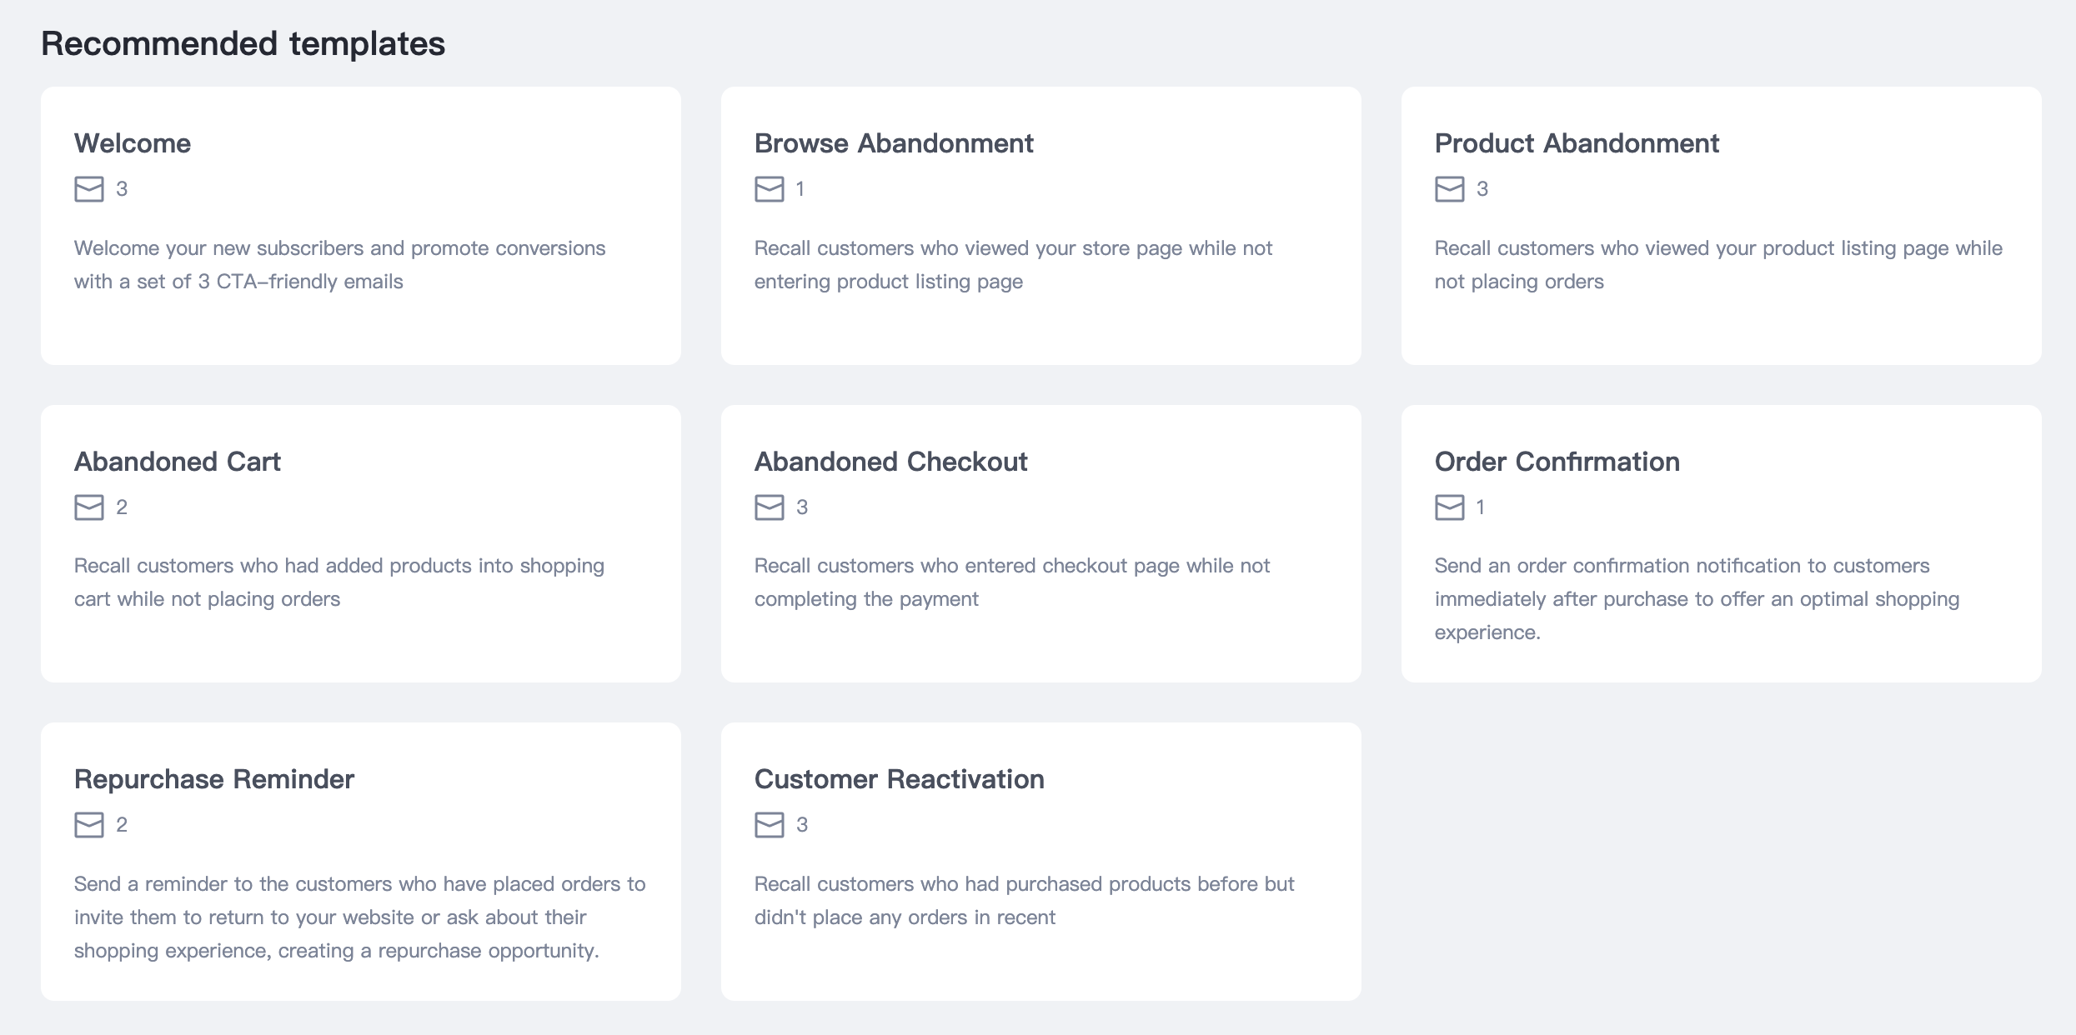Image resolution: width=2076 pixels, height=1035 pixels.
Task: Click the Recommended templates heading
Action: point(243,43)
